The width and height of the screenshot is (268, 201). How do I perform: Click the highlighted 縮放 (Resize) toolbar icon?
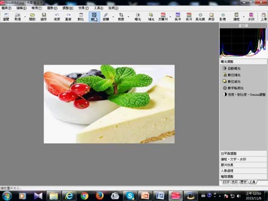94,17
